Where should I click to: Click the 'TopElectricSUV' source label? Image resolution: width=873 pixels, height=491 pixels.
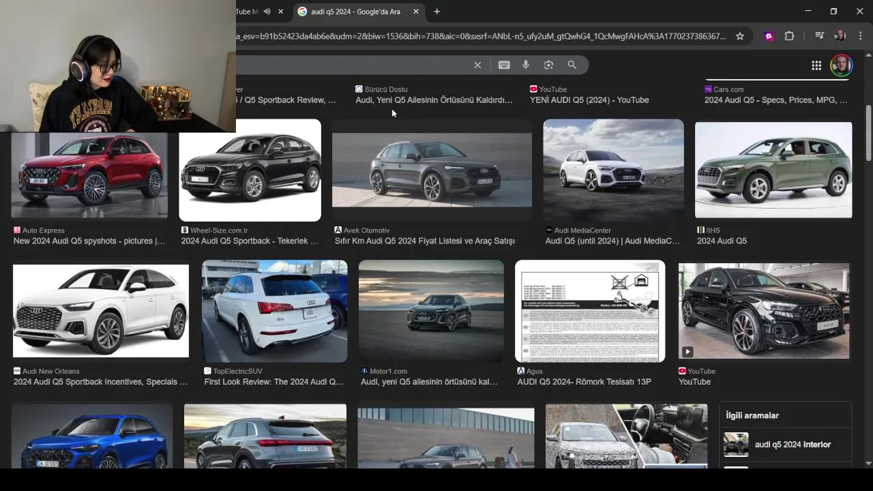(237, 372)
